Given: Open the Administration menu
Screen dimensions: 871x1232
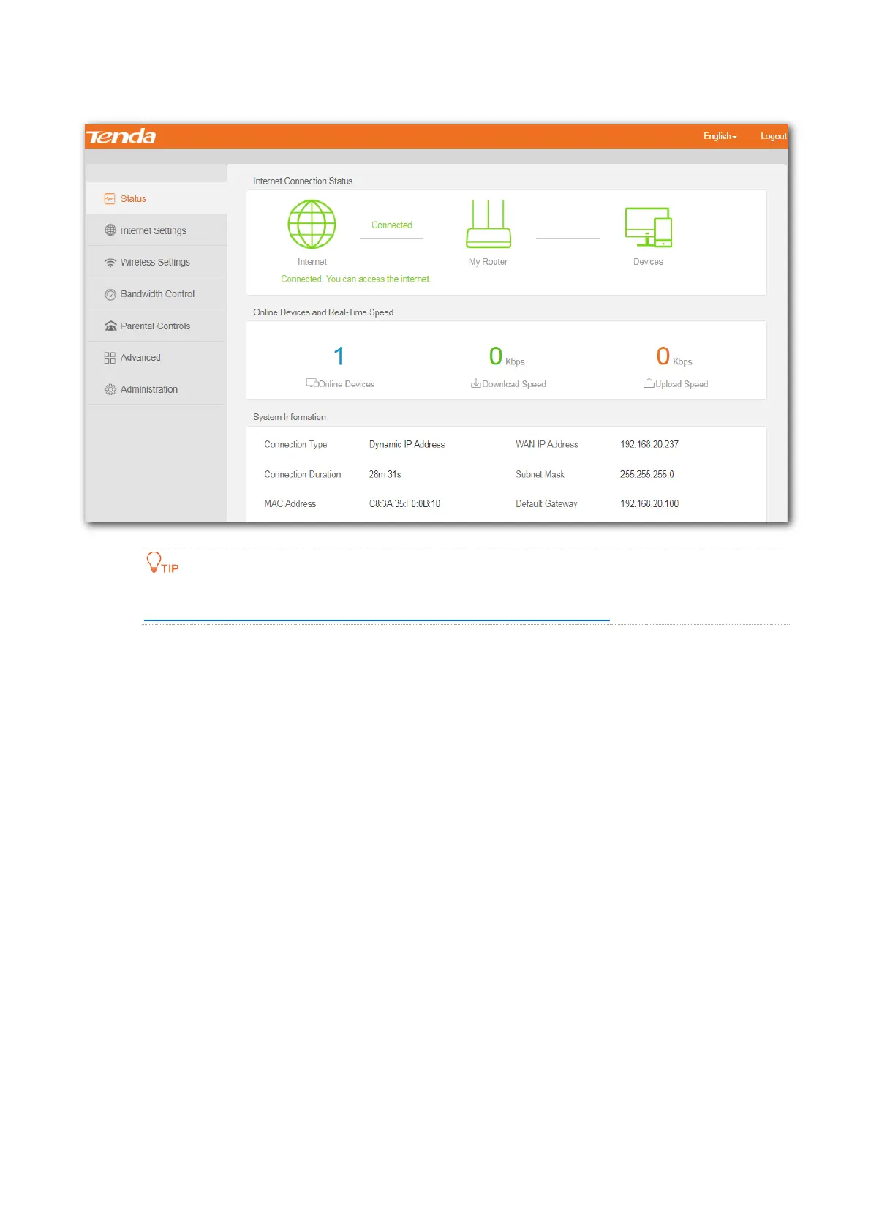Looking at the screenshot, I should pyautogui.click(x=156, y=390).
